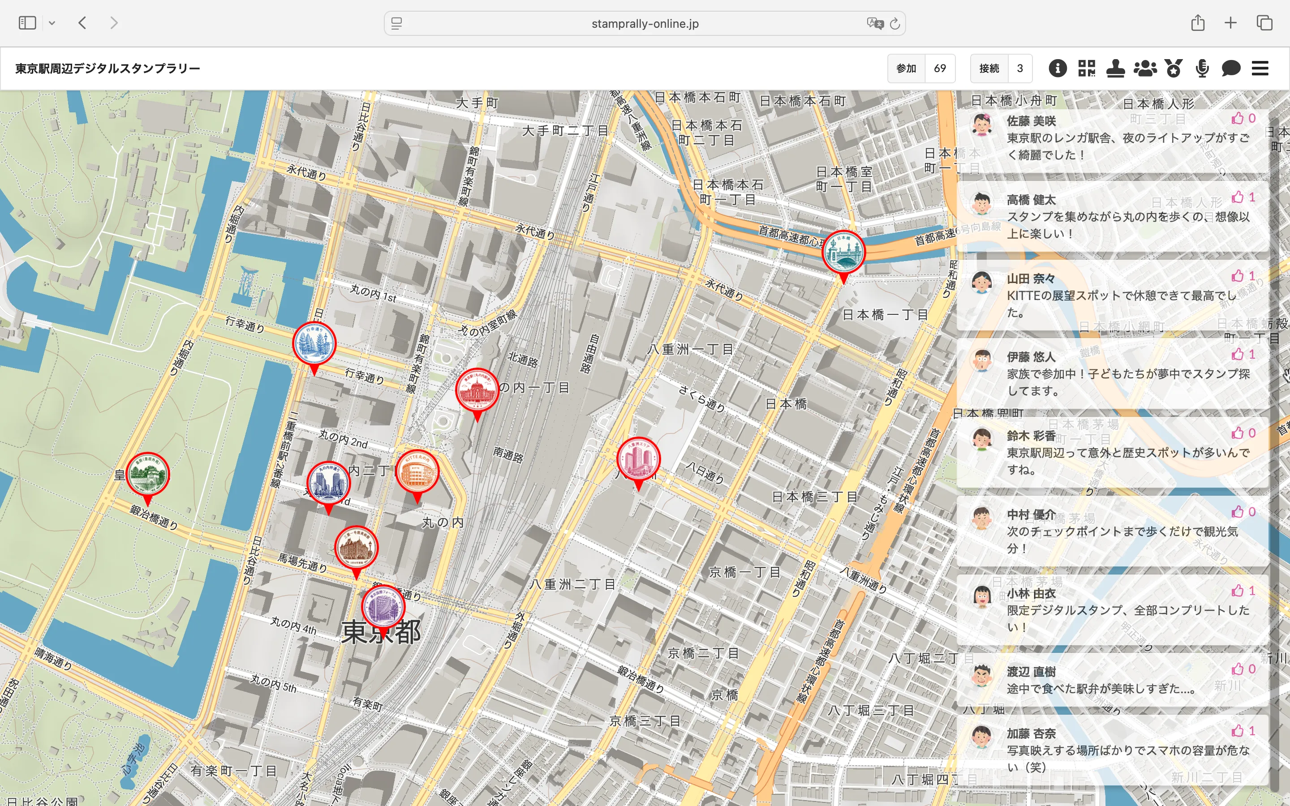1290x806 pixels.
Task: Reload the page
Action: tap(895, 23)
